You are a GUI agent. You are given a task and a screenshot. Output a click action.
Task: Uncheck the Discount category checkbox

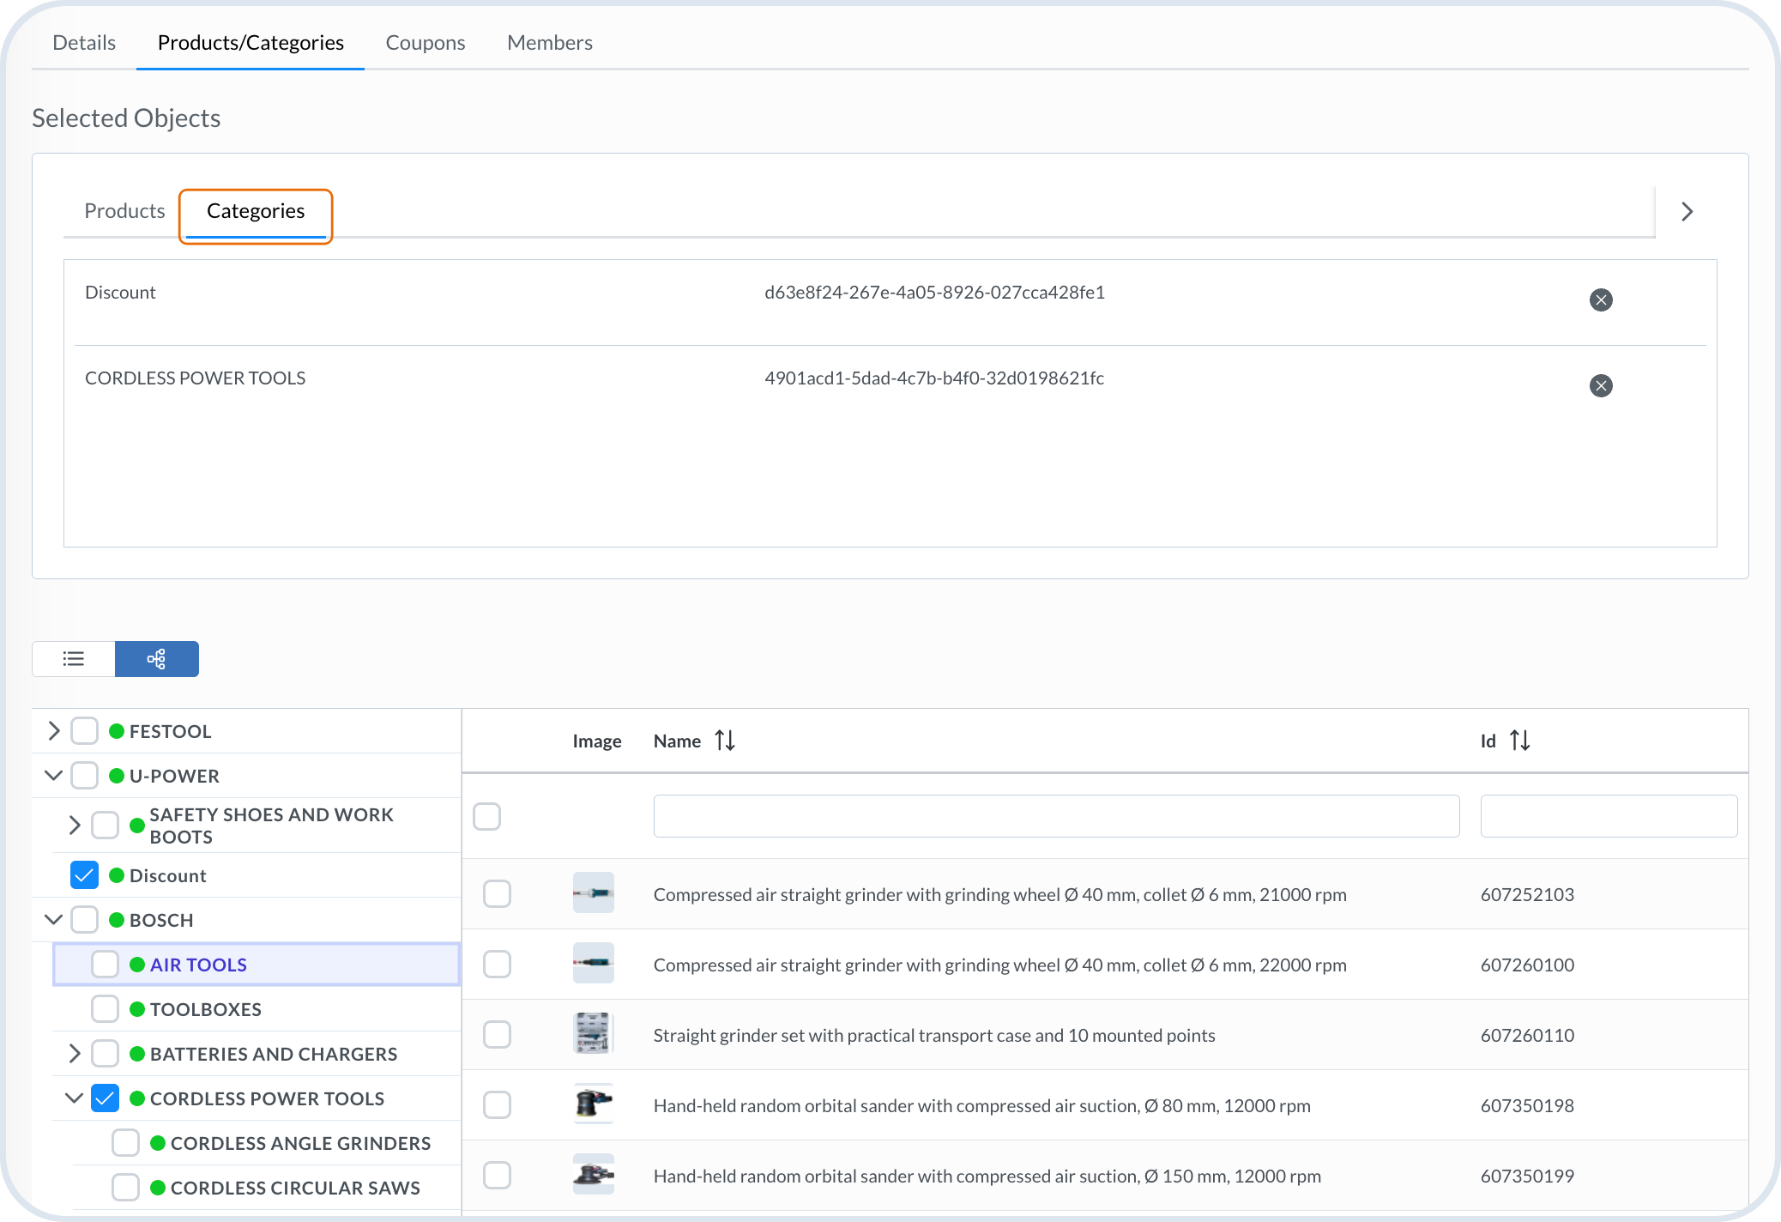point(85,875)
